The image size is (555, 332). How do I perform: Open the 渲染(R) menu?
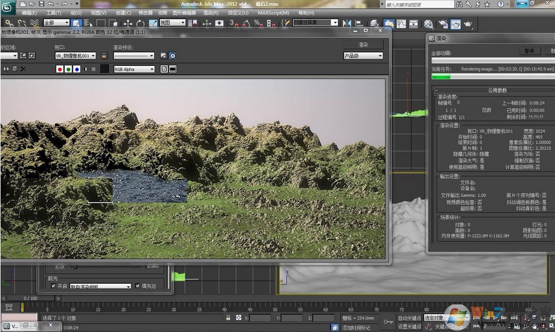click(211, 12)
